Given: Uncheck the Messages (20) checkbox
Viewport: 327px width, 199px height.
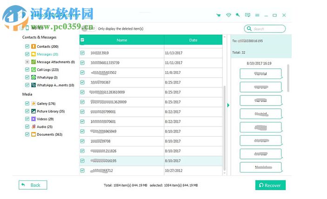Looking at the screenshot, I should 27,54.
